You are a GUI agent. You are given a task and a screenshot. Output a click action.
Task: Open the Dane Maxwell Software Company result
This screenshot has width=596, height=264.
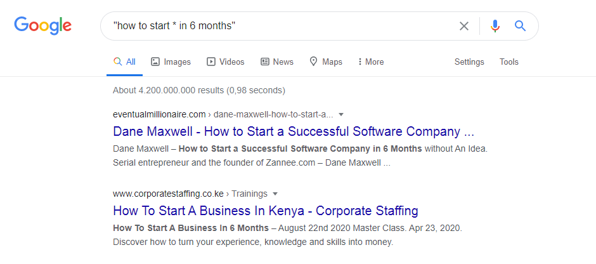(x=294, y=131)
